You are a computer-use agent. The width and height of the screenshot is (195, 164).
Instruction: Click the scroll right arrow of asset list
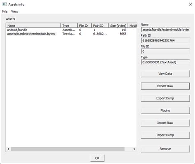point(134,149)
